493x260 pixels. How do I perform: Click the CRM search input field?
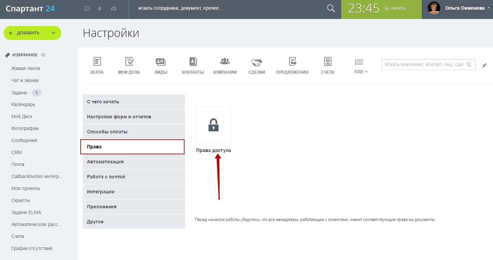point(423,64)
